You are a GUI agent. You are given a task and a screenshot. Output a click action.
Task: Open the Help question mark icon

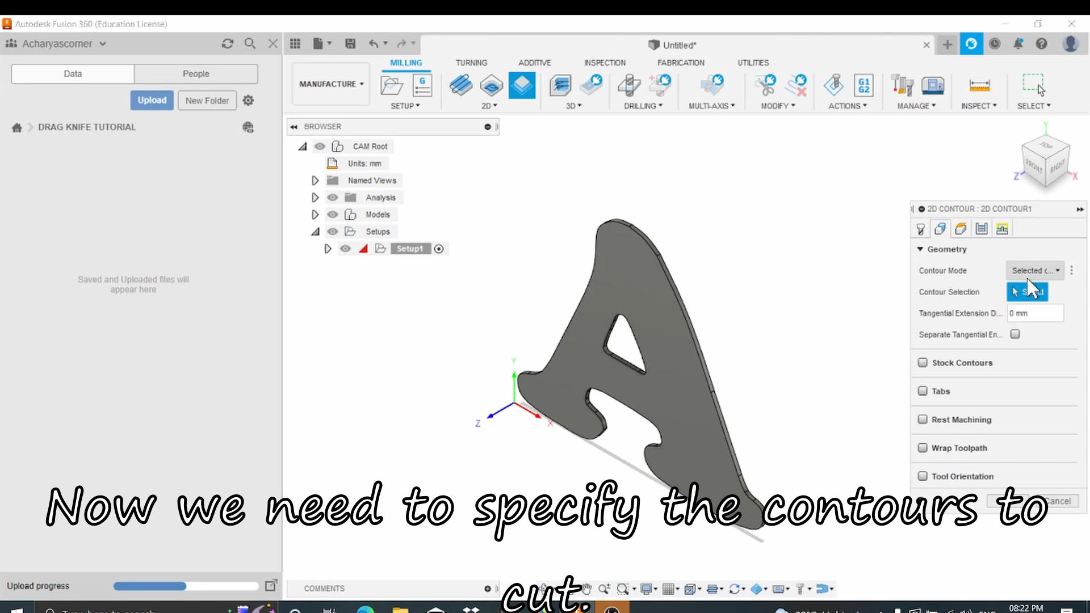point(1042,44)
